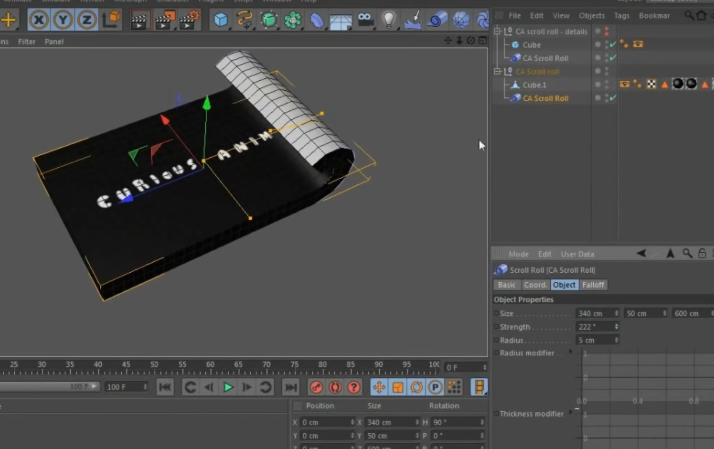Go back in Attribute Manager history
714x449 pixels.
(x=641, y=253)
